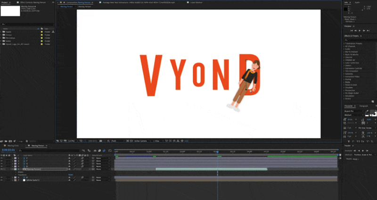Screen dimensions: 377x200
Task: Toggle region of interest below viewer
Action: 127,141
